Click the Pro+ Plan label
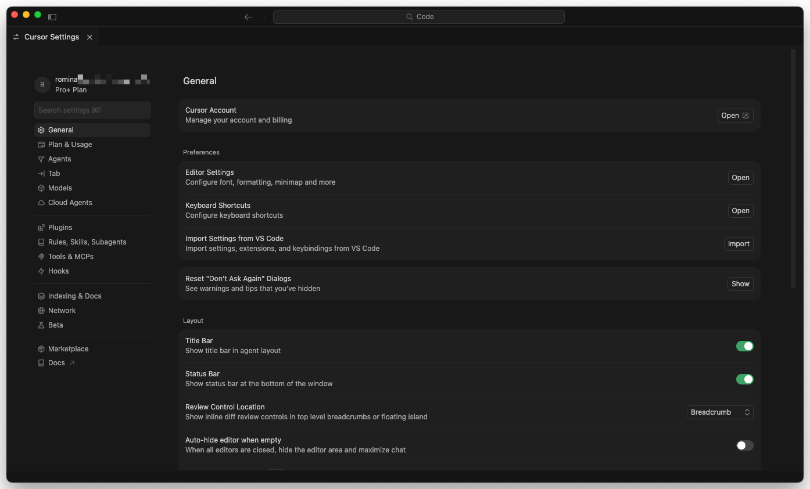This screenshot has width=810, height=489. [x=71, y=90]
